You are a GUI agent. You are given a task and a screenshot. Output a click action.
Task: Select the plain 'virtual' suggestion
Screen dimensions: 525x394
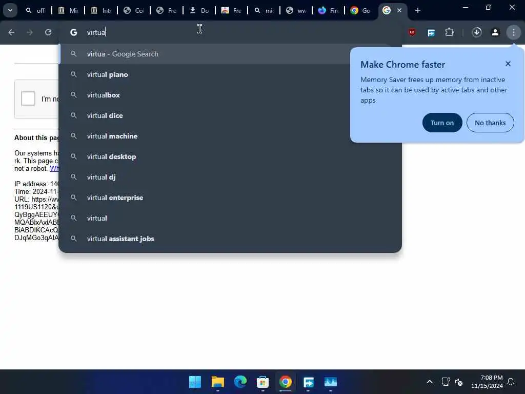230,218
